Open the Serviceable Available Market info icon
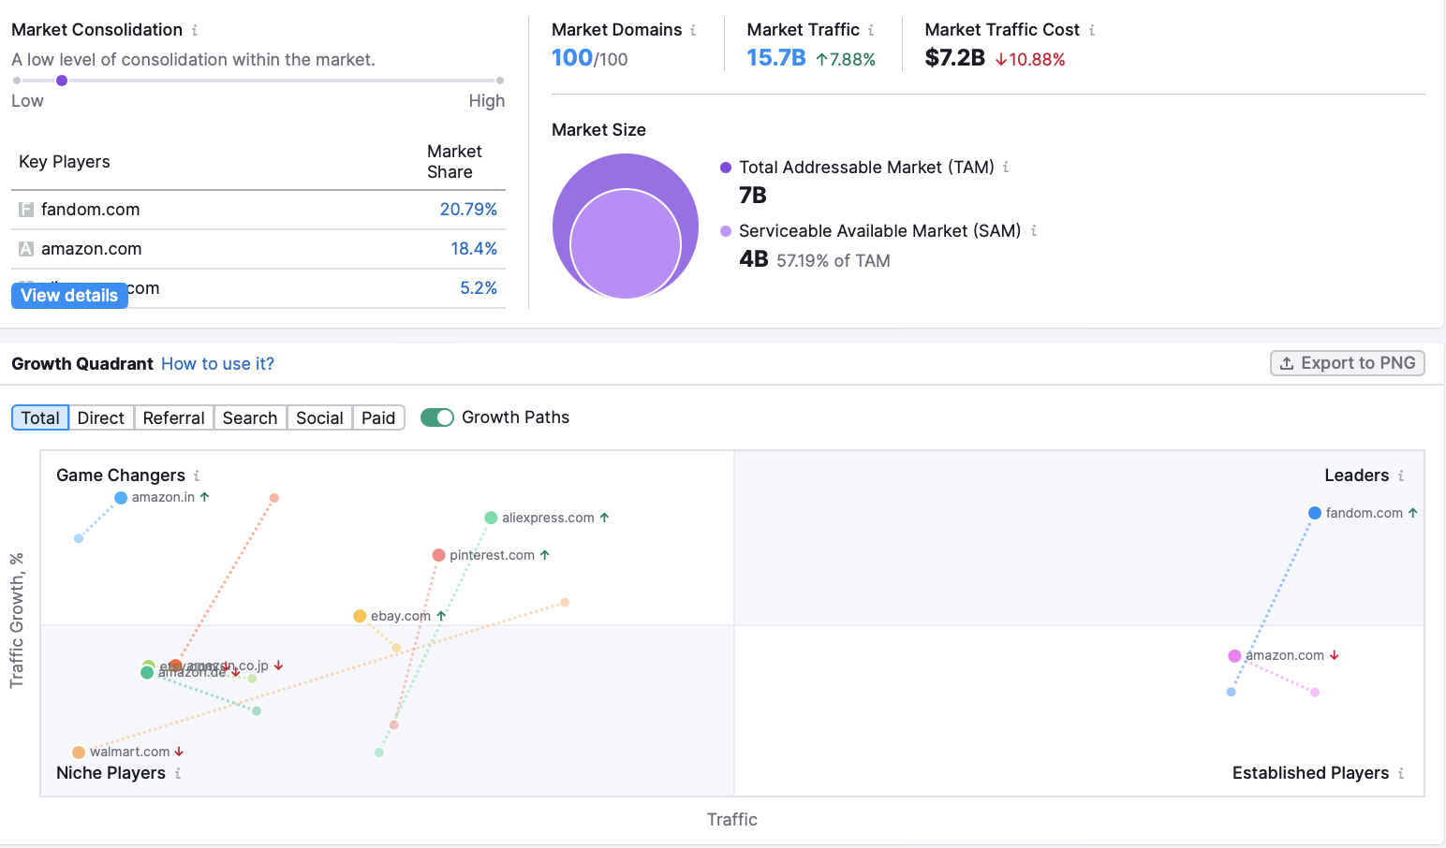 [x=1034, y=230]
